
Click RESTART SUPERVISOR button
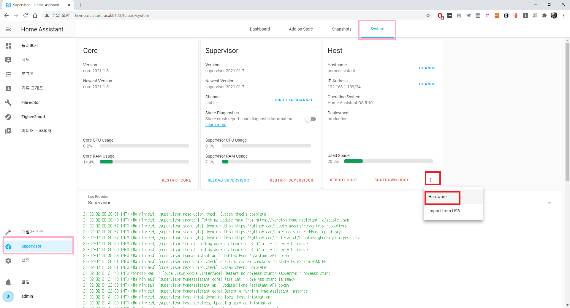(291, 180)
